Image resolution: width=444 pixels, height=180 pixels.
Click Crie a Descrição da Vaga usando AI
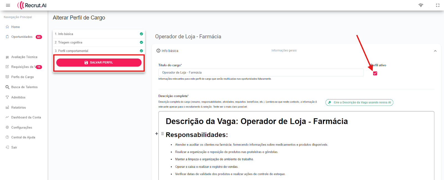[x=359, y=102]
